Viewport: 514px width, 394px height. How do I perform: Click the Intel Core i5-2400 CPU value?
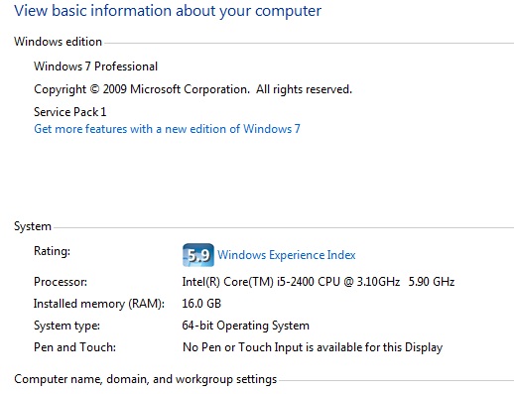(291, 282)
